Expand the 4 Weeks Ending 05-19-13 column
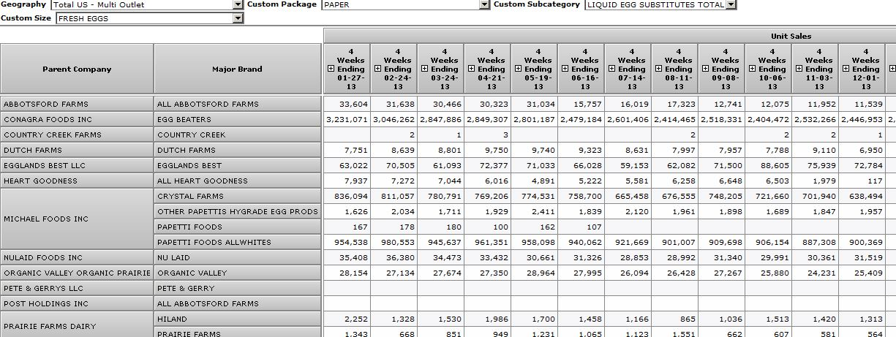Image resolution: width=896 pixels, height=337 pixels. click(x=519, y=69)
